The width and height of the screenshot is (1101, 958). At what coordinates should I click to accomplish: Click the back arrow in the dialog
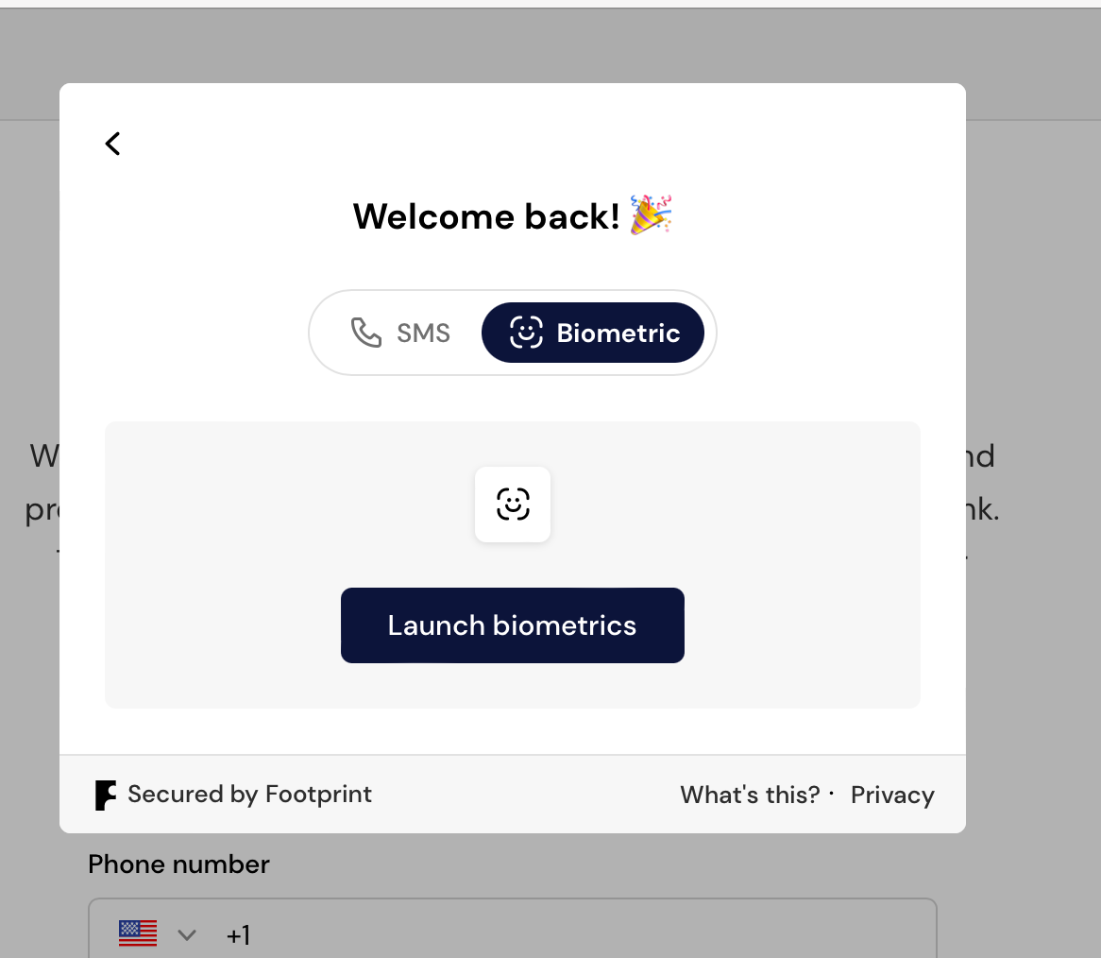pos(113,144)
